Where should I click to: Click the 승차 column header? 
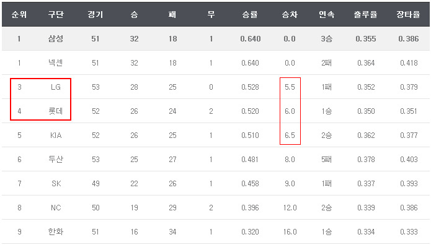click(290, 14)
